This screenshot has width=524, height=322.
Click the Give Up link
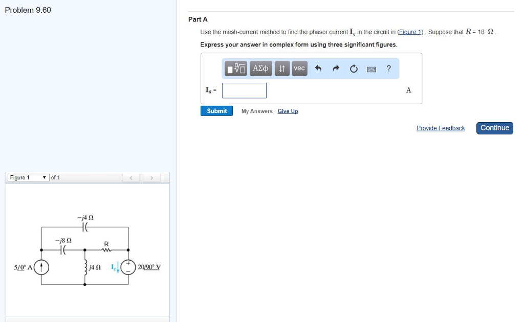pyautogui.click(x=288, y=111)
